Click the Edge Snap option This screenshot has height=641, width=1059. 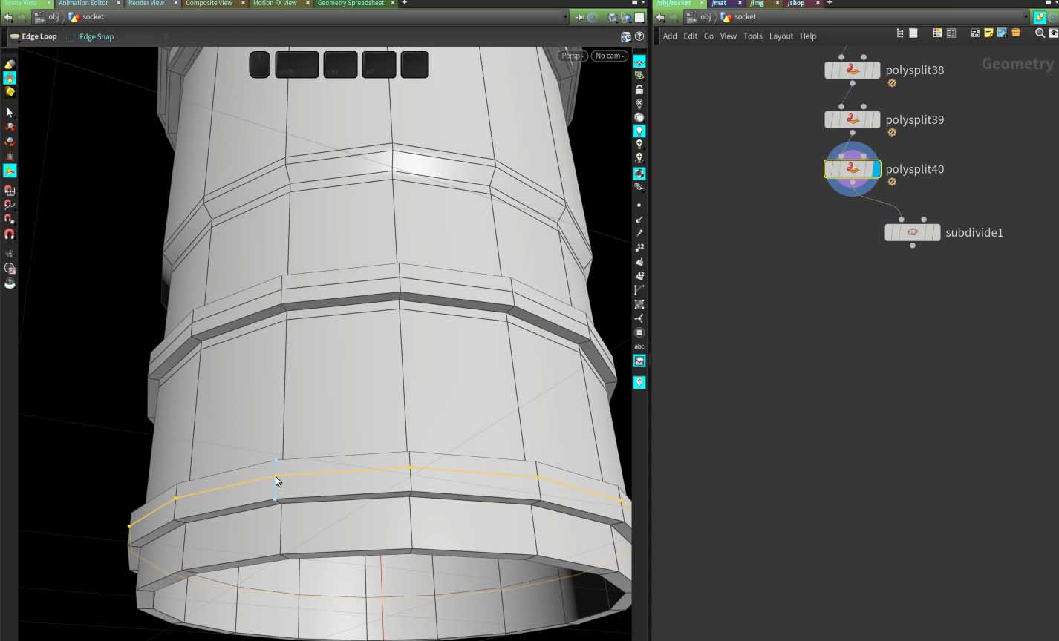pyautogui.click(x=97, y=36)
